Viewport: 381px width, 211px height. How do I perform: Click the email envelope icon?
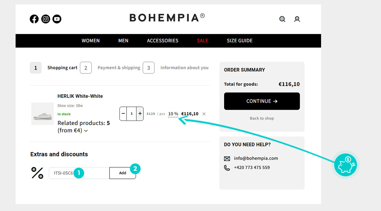pos(227,159)
